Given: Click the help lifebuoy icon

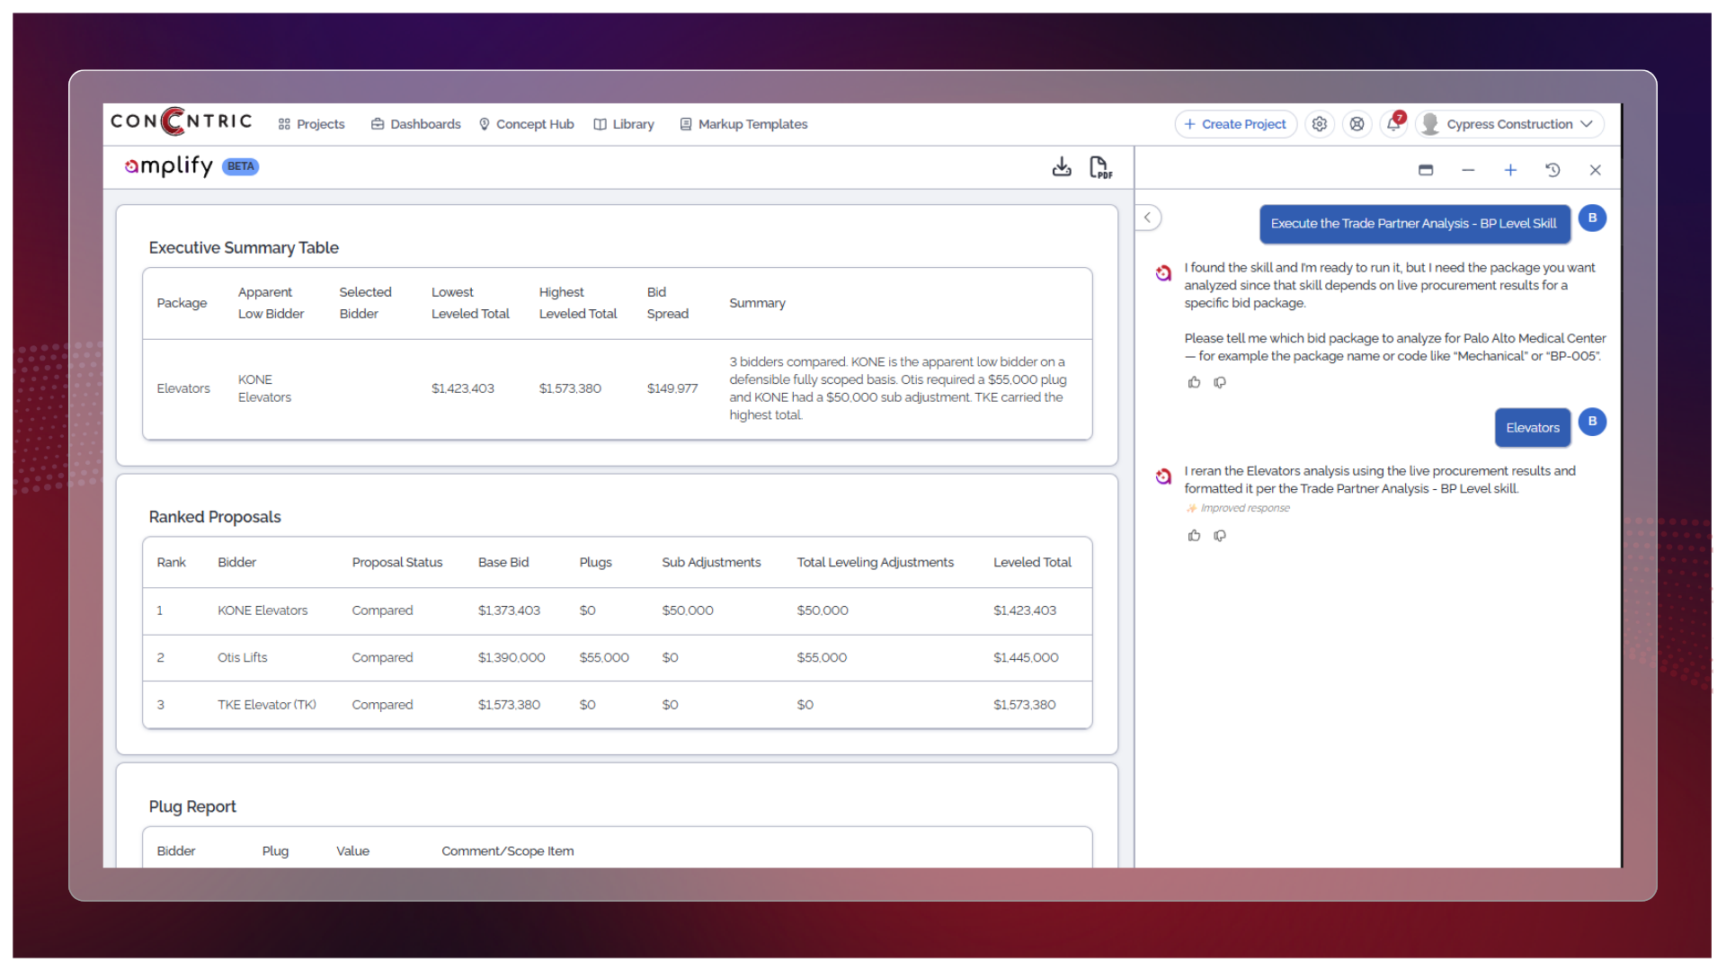Looking at the screenshot, I should 1357,124.
